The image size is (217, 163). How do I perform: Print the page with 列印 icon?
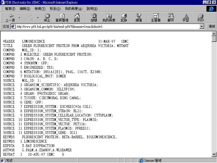[200, 16]
